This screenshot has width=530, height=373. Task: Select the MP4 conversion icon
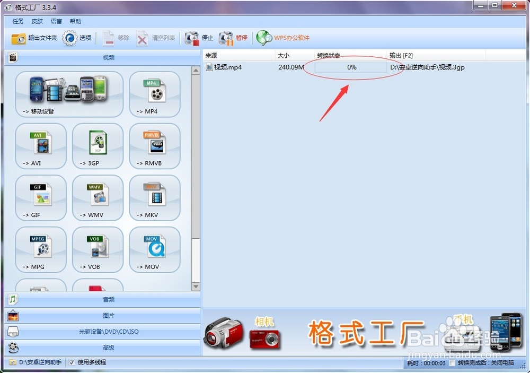(x=154, y=94)
